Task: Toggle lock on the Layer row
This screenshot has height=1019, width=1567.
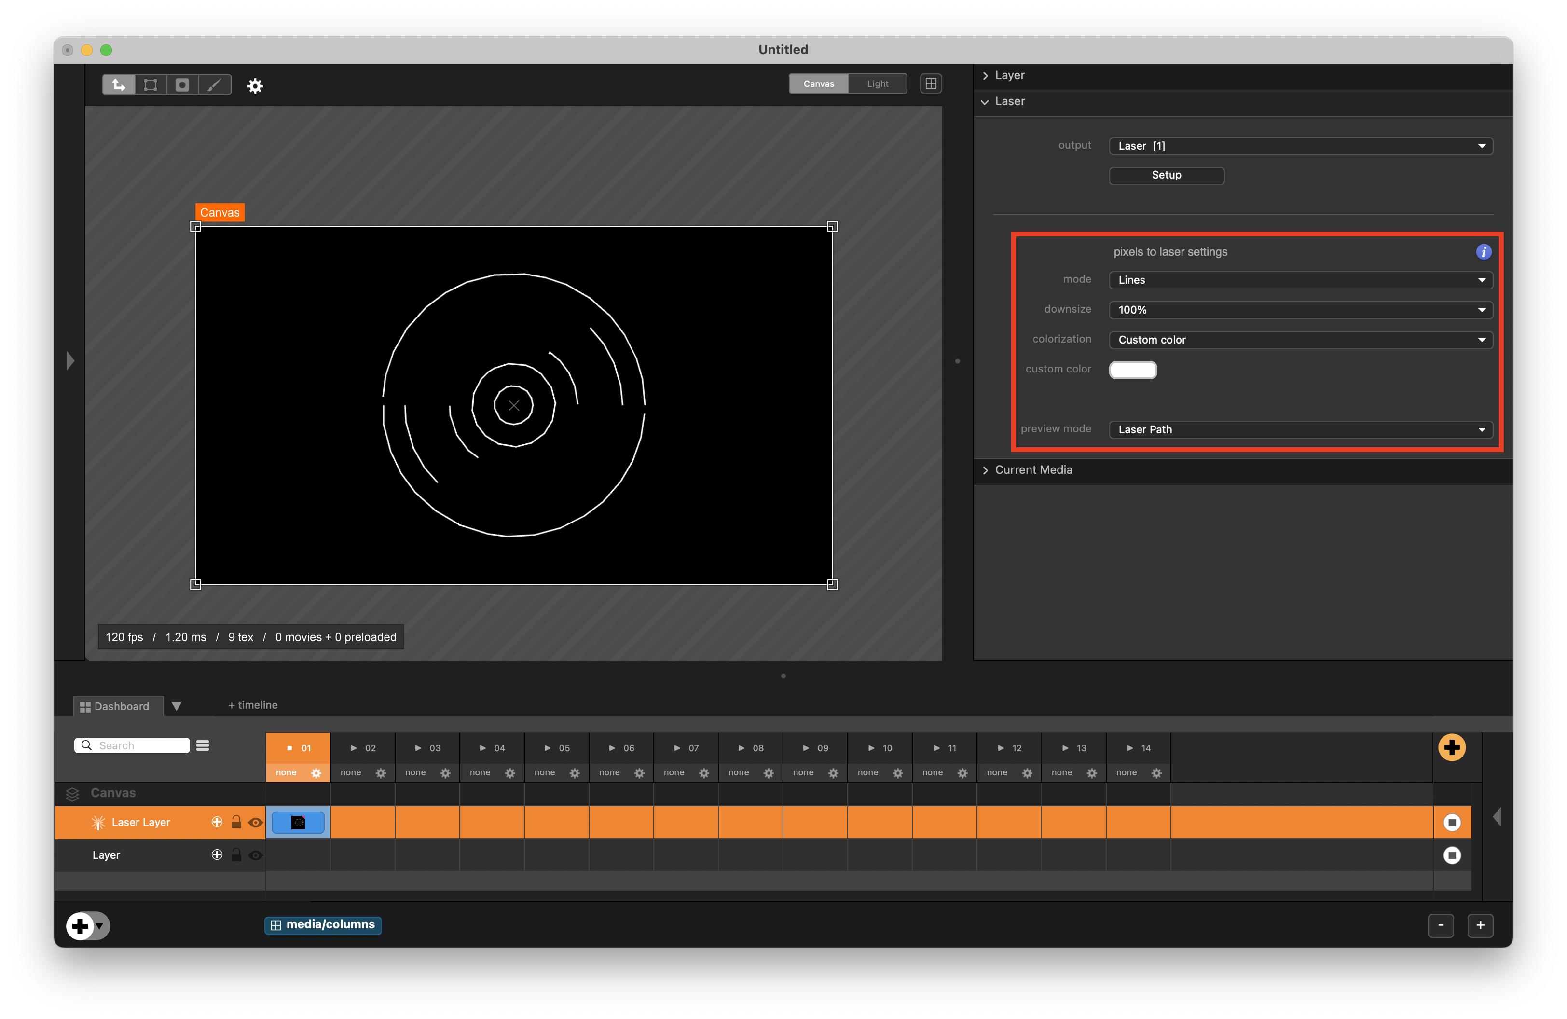Action: coord(236,855)
